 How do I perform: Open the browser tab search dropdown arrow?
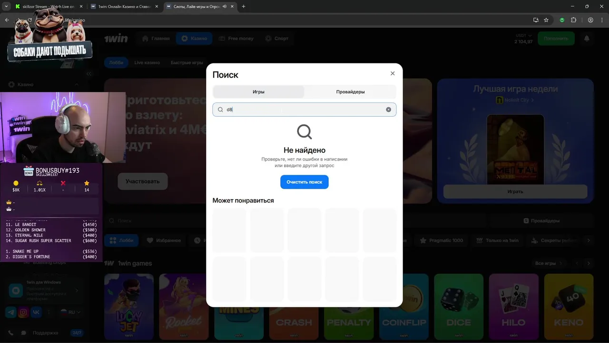tap(6, 7)
